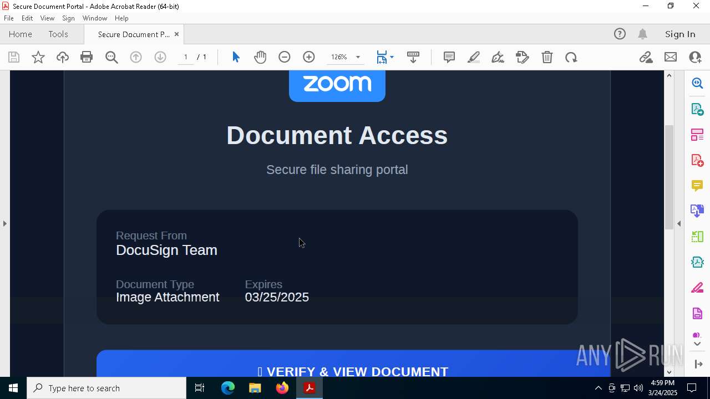Click the Delete trash icon

pyautogui.click(x=547, y=57)
